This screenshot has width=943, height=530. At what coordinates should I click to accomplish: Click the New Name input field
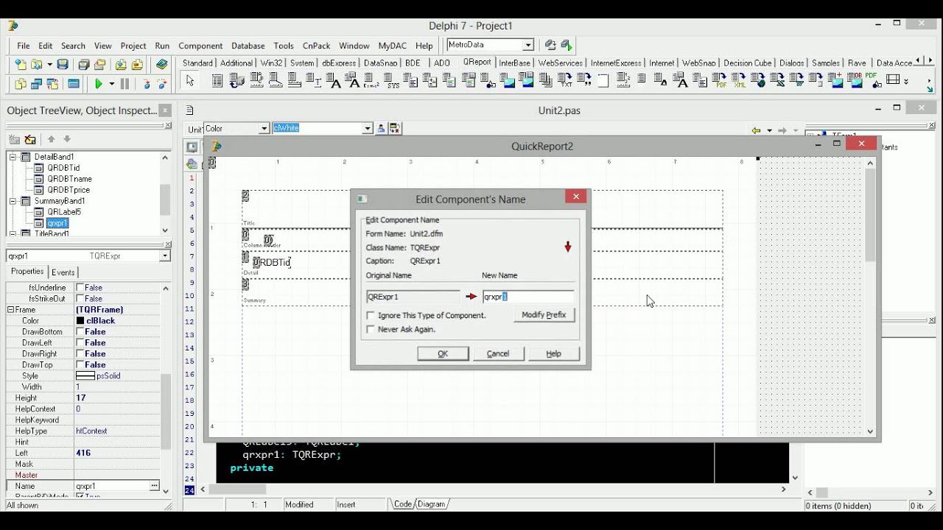(x=528, y=297)
